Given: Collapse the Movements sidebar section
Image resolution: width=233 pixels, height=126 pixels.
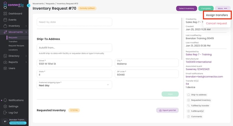Looking at the screenshot, I should [x=26, y=32].
